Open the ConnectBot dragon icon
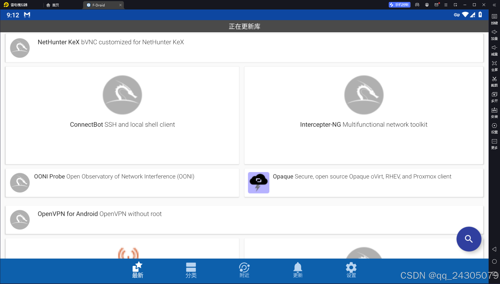 (122, 95)
